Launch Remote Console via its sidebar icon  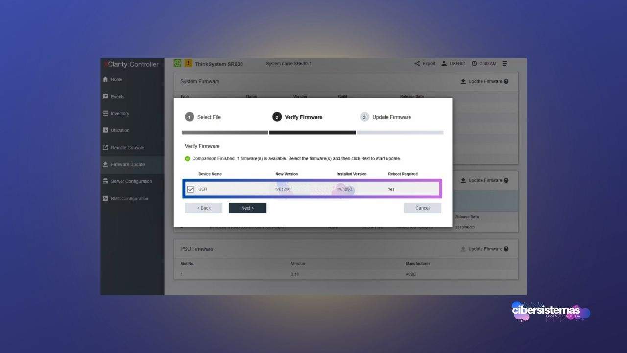pos(105,147)
